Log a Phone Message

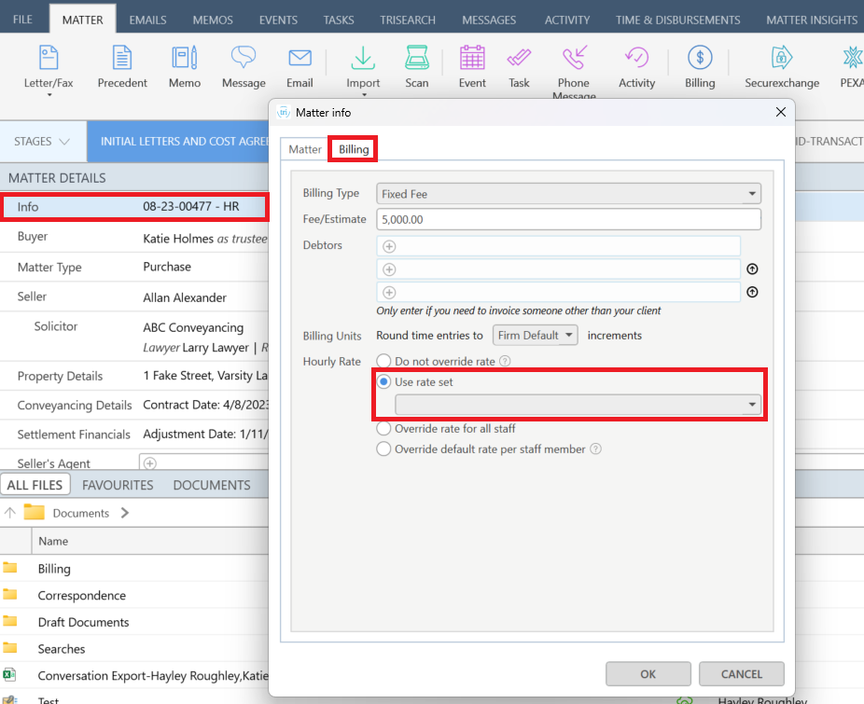coord(574,71)
